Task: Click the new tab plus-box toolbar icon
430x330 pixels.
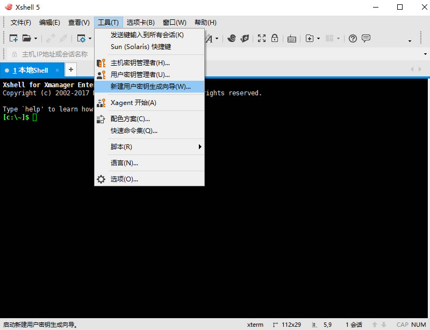Action: tap(310, 38)
